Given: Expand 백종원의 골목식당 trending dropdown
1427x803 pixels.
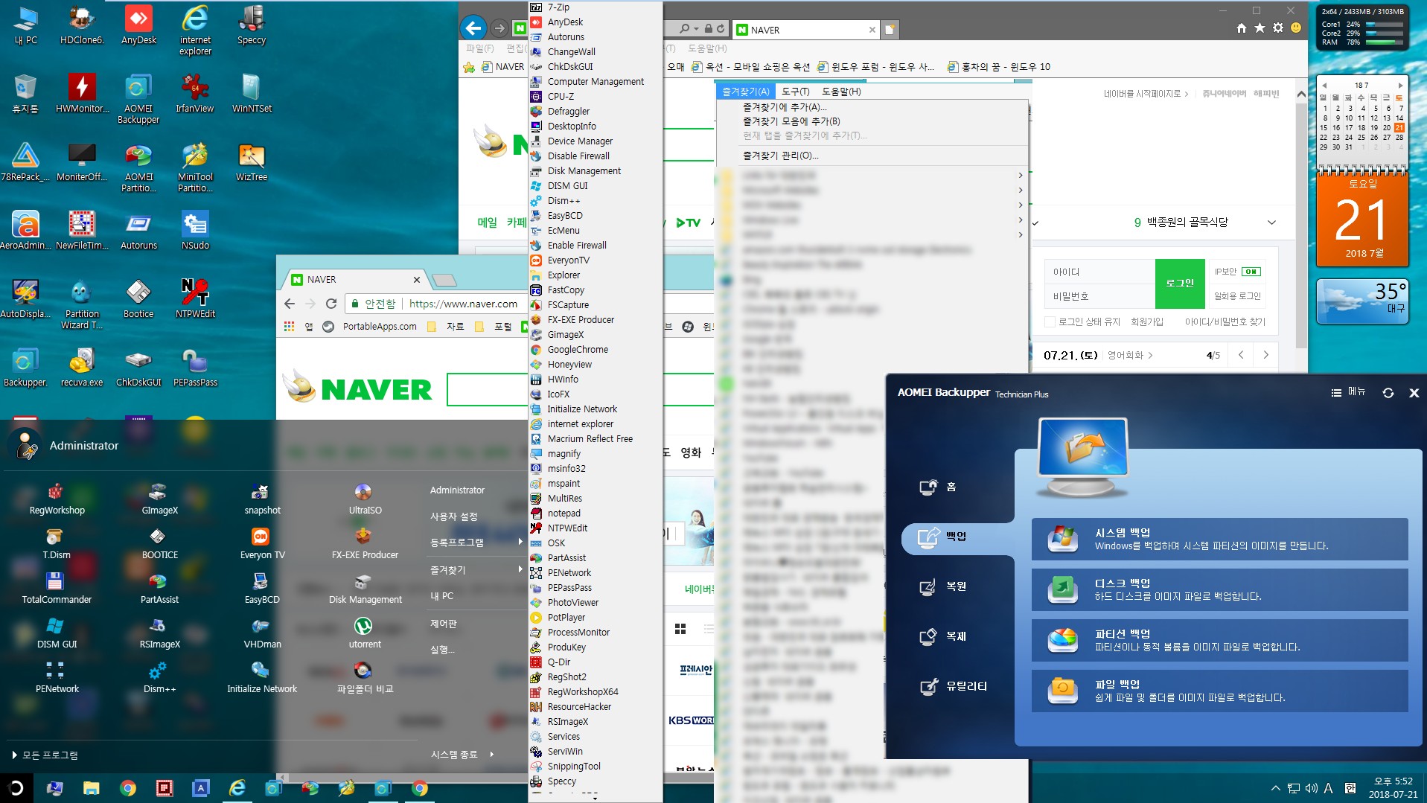Looking at the screenshot, I should 1271,223.
